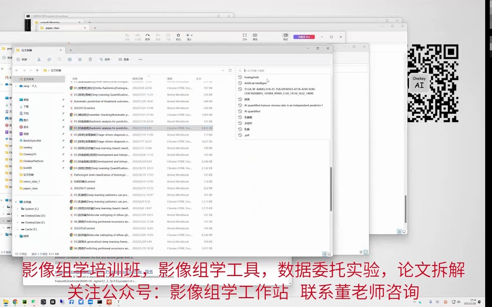The image size is (492, 307).
Task: Add a new tab in 论文拆解 Explorer window
Action: [x=71, y=50]
